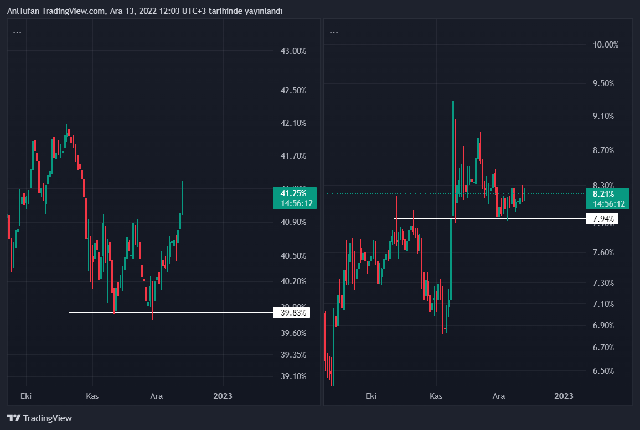Select the 7.94% horizontal line label
The image size is (640, 430).
point(603,219)
